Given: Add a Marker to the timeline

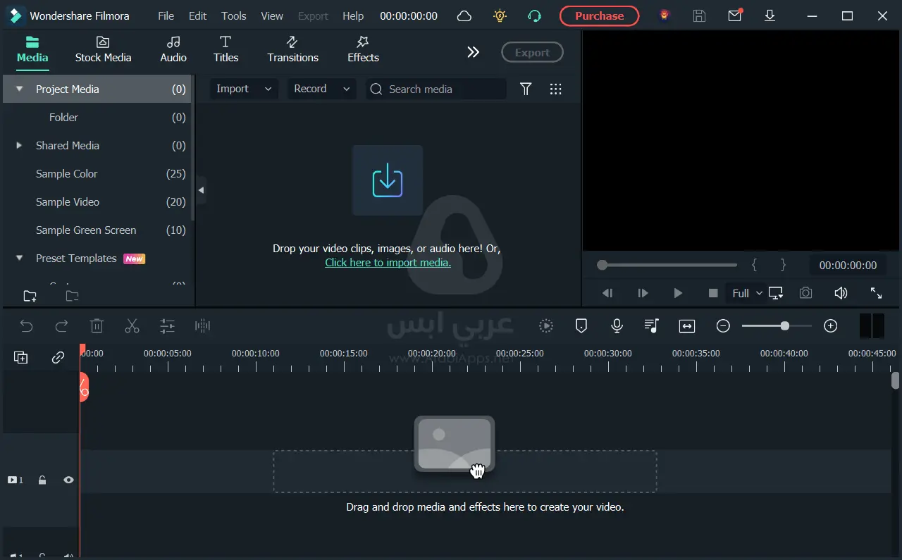Looking at the screenshot, I should tap(581, 325).
